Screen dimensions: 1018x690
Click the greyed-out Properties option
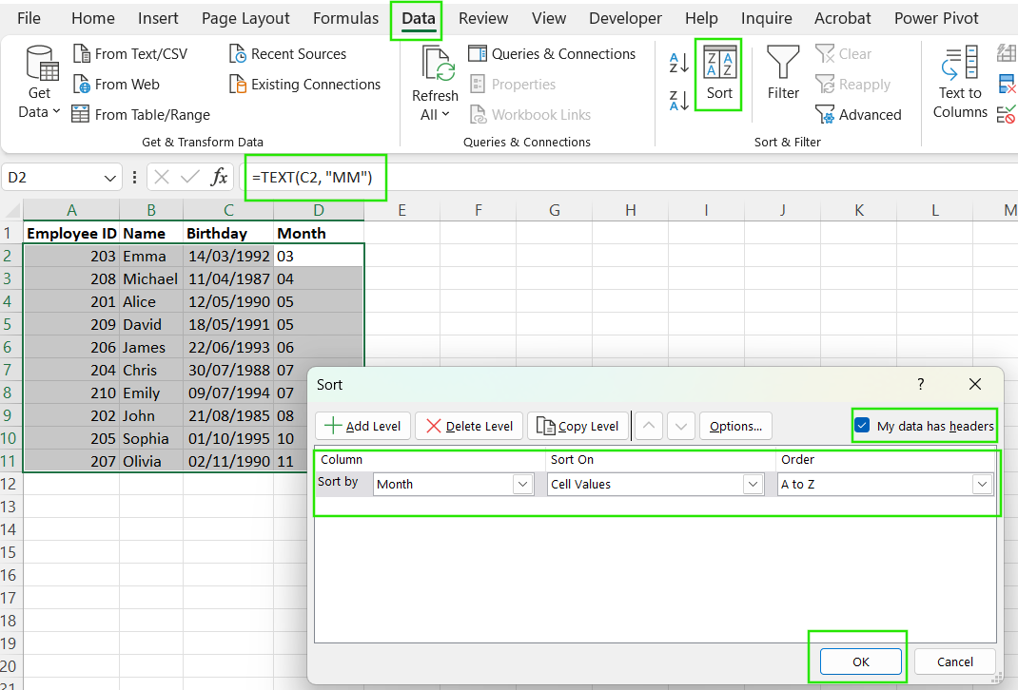tap(513, 85)
